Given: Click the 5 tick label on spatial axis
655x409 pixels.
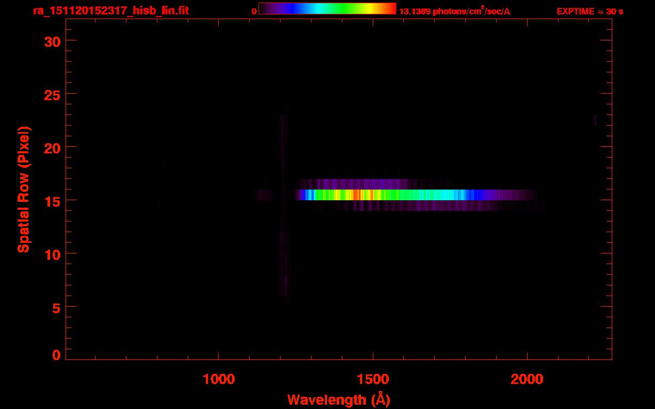Looking at the screenshot, I should (x=58, y=307).
